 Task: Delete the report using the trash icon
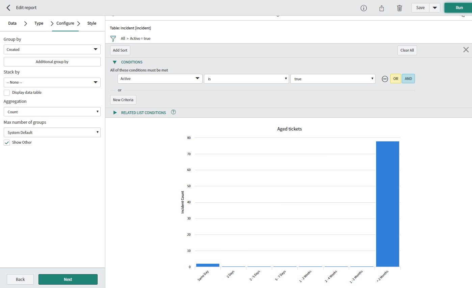tap(399, 8)
